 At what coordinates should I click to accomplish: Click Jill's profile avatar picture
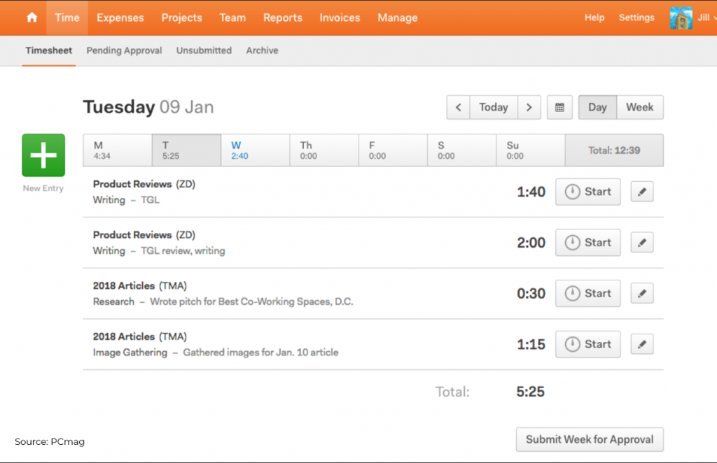[681, 17]
